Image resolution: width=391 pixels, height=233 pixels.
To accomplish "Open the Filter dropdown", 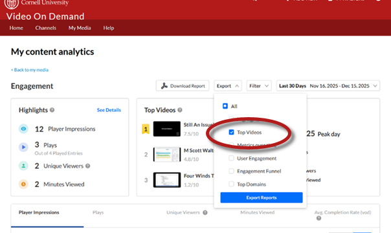I will pos(259,85).
